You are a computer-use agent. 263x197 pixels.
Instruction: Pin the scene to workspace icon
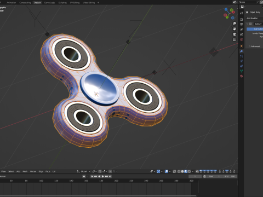[258, 2]
